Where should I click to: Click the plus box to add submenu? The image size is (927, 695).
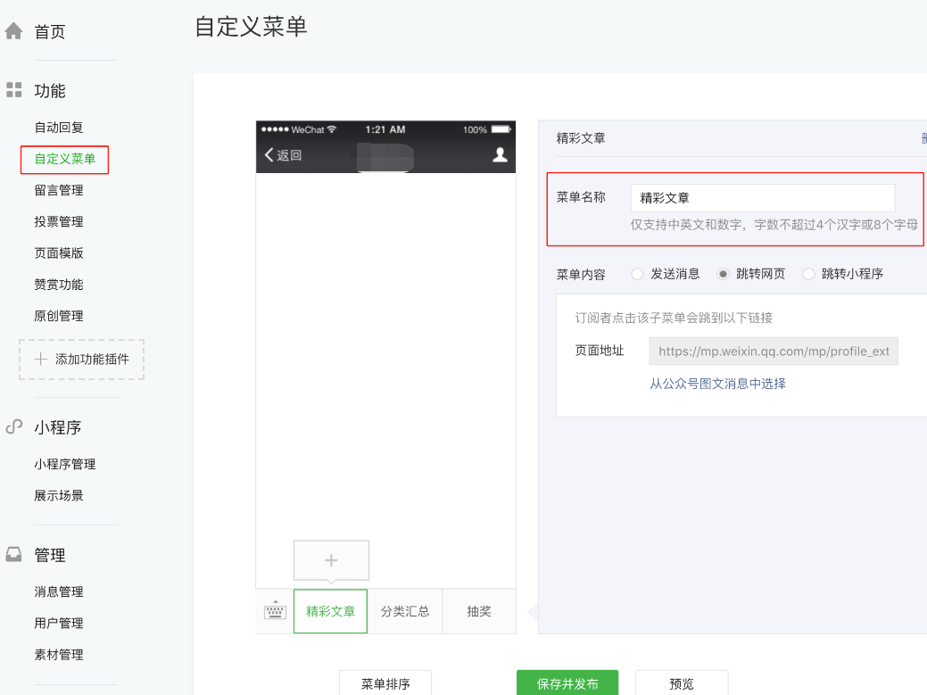(x=331, y=560)
